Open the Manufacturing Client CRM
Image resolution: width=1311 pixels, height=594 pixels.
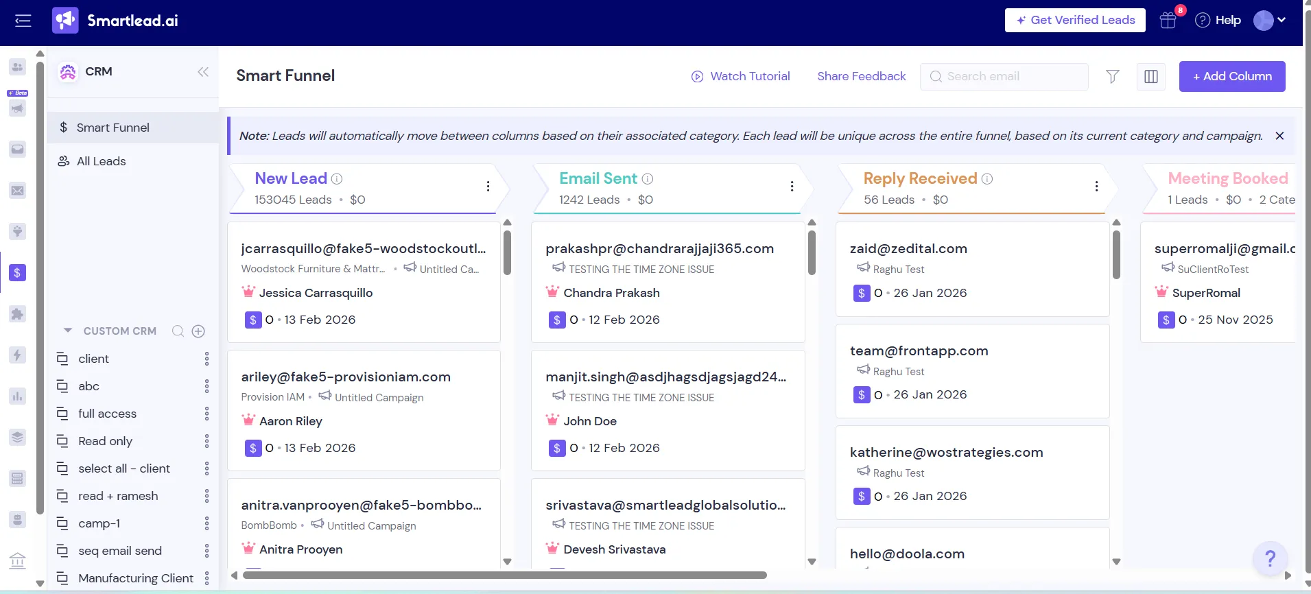(x=136, y=578)
